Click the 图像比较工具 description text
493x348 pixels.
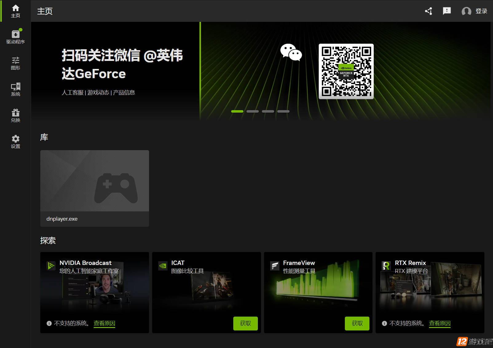pos(187,271)
